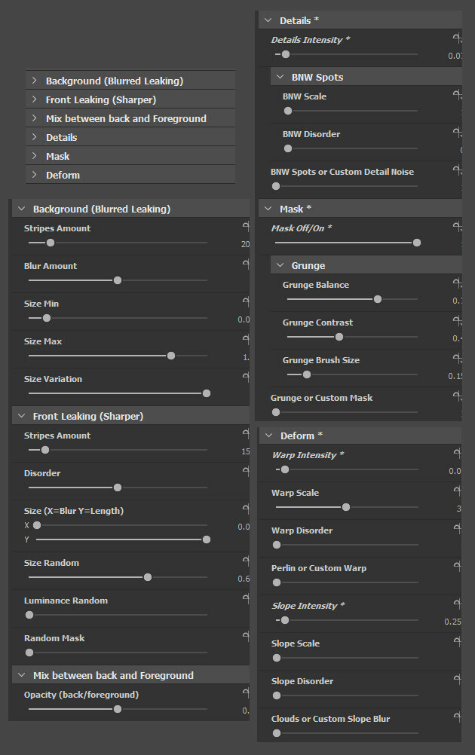
Task: Click the reset icon for BNW Scale
Action: 457,96
